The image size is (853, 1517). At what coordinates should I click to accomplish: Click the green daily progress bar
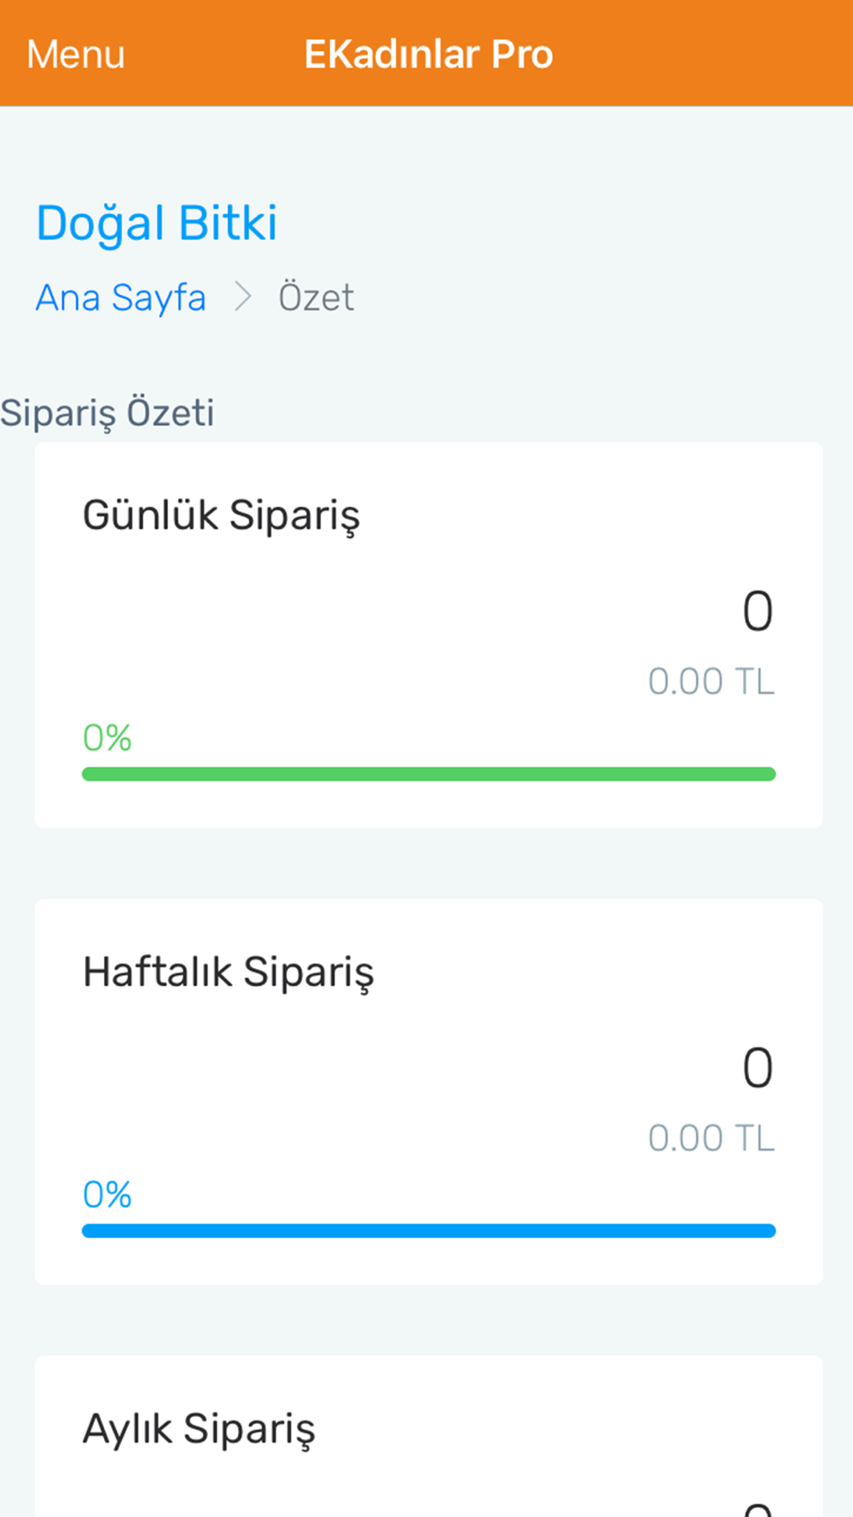428,774
